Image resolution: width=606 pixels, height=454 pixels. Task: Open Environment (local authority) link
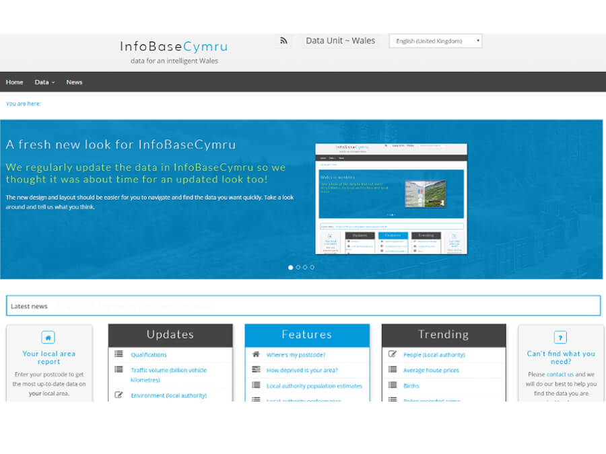pos(169,395)
